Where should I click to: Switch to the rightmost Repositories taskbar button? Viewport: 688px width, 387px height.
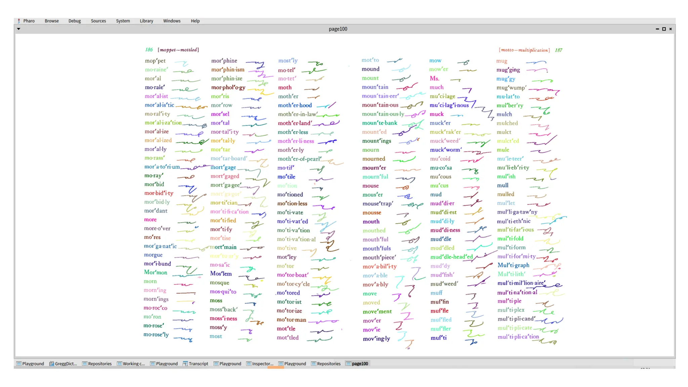(326, 364)
